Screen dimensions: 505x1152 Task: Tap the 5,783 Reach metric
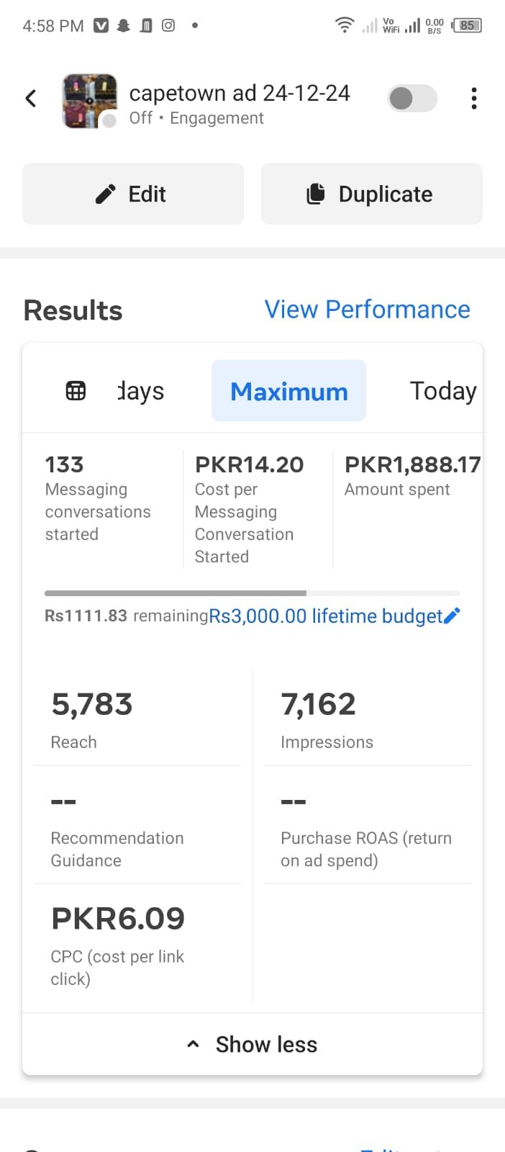coord(92,719)
